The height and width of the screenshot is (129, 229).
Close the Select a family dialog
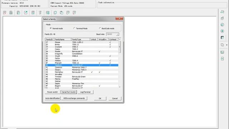(119, 19)
